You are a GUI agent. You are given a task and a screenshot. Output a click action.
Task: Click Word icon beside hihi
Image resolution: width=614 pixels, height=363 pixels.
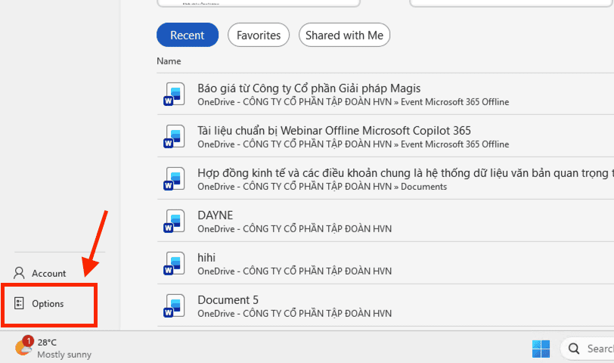pyautogui.click(x=174, y=263)
